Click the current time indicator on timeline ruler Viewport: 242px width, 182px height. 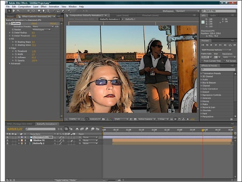pyautogui.click(x=203, y=130)
